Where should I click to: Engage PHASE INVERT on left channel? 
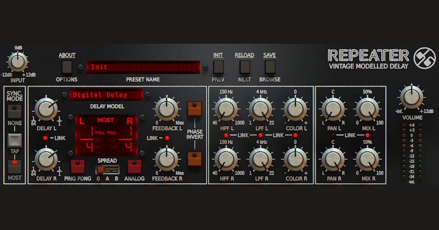[194, 108]
